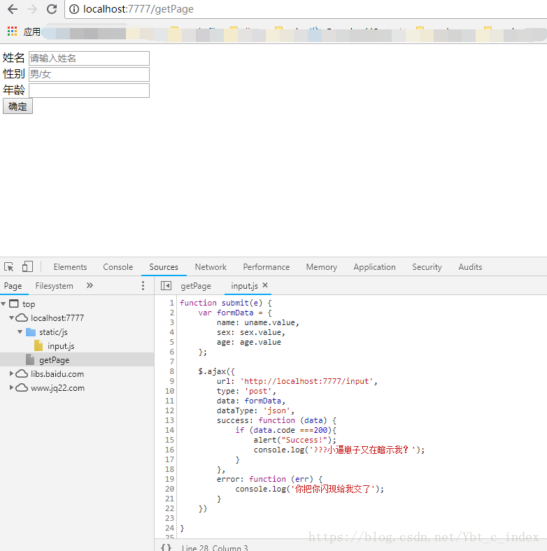The image size is (547, 551).
Task: Switch to the Console tab
Action: [x=118, y=266]
